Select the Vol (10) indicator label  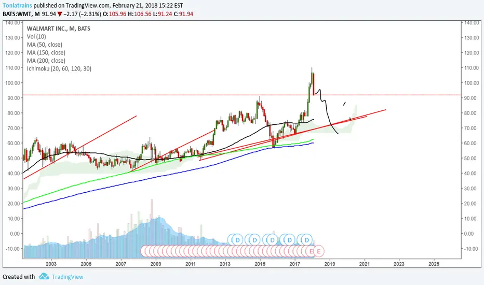[36, 36]
